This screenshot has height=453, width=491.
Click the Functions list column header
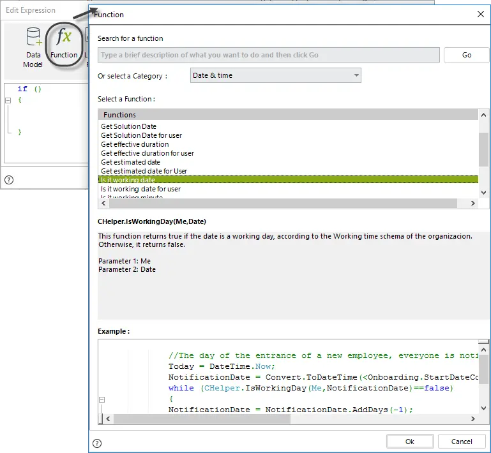coord(288,114)
